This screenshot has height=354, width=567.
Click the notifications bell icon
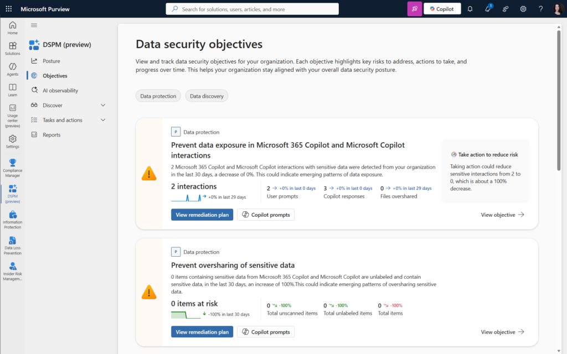pyautogui.click(x=470, y=9)
